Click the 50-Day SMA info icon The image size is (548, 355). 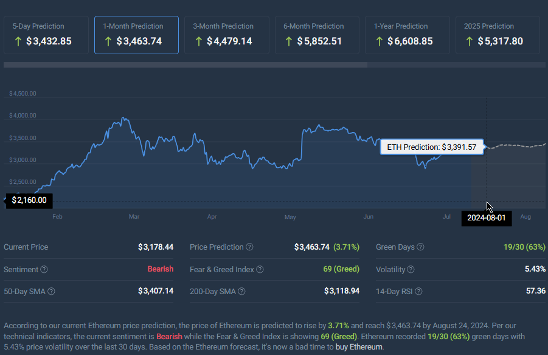[51, 291]
